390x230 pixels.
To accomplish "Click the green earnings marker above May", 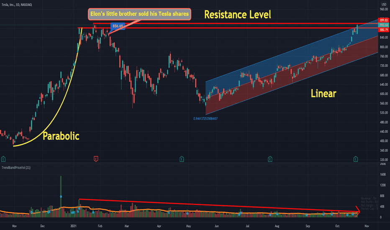I will 182,159.
